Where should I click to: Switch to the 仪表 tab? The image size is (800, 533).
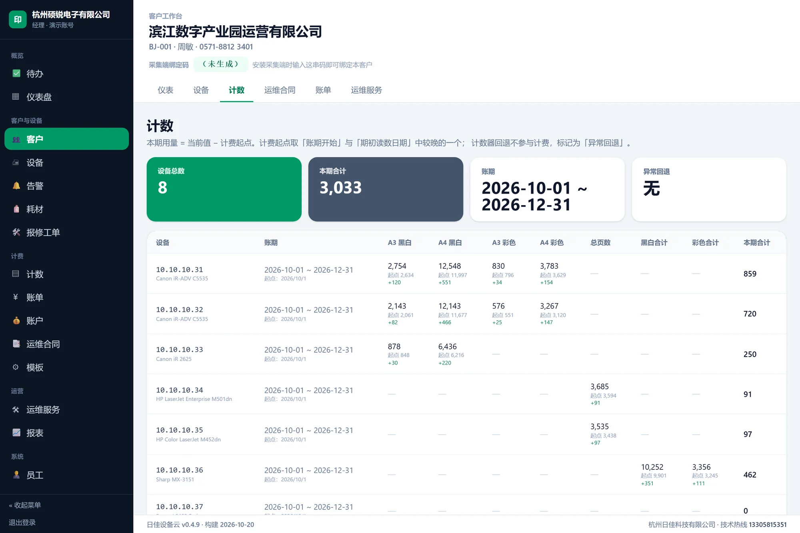pos(166,90)
